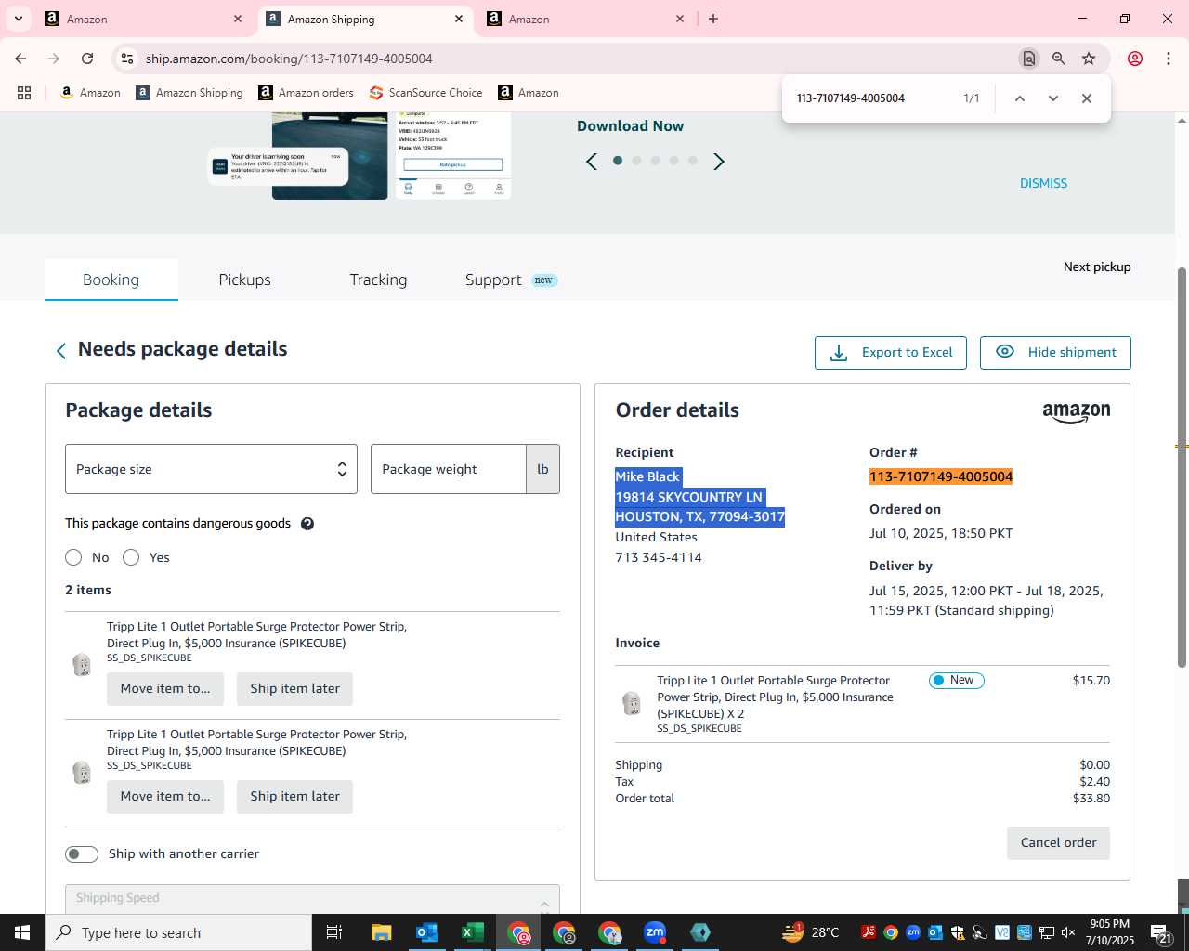Switch to Pickups tab

click(245, 280)
